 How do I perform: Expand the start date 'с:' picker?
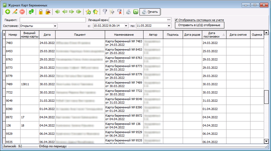click(125, 26)
